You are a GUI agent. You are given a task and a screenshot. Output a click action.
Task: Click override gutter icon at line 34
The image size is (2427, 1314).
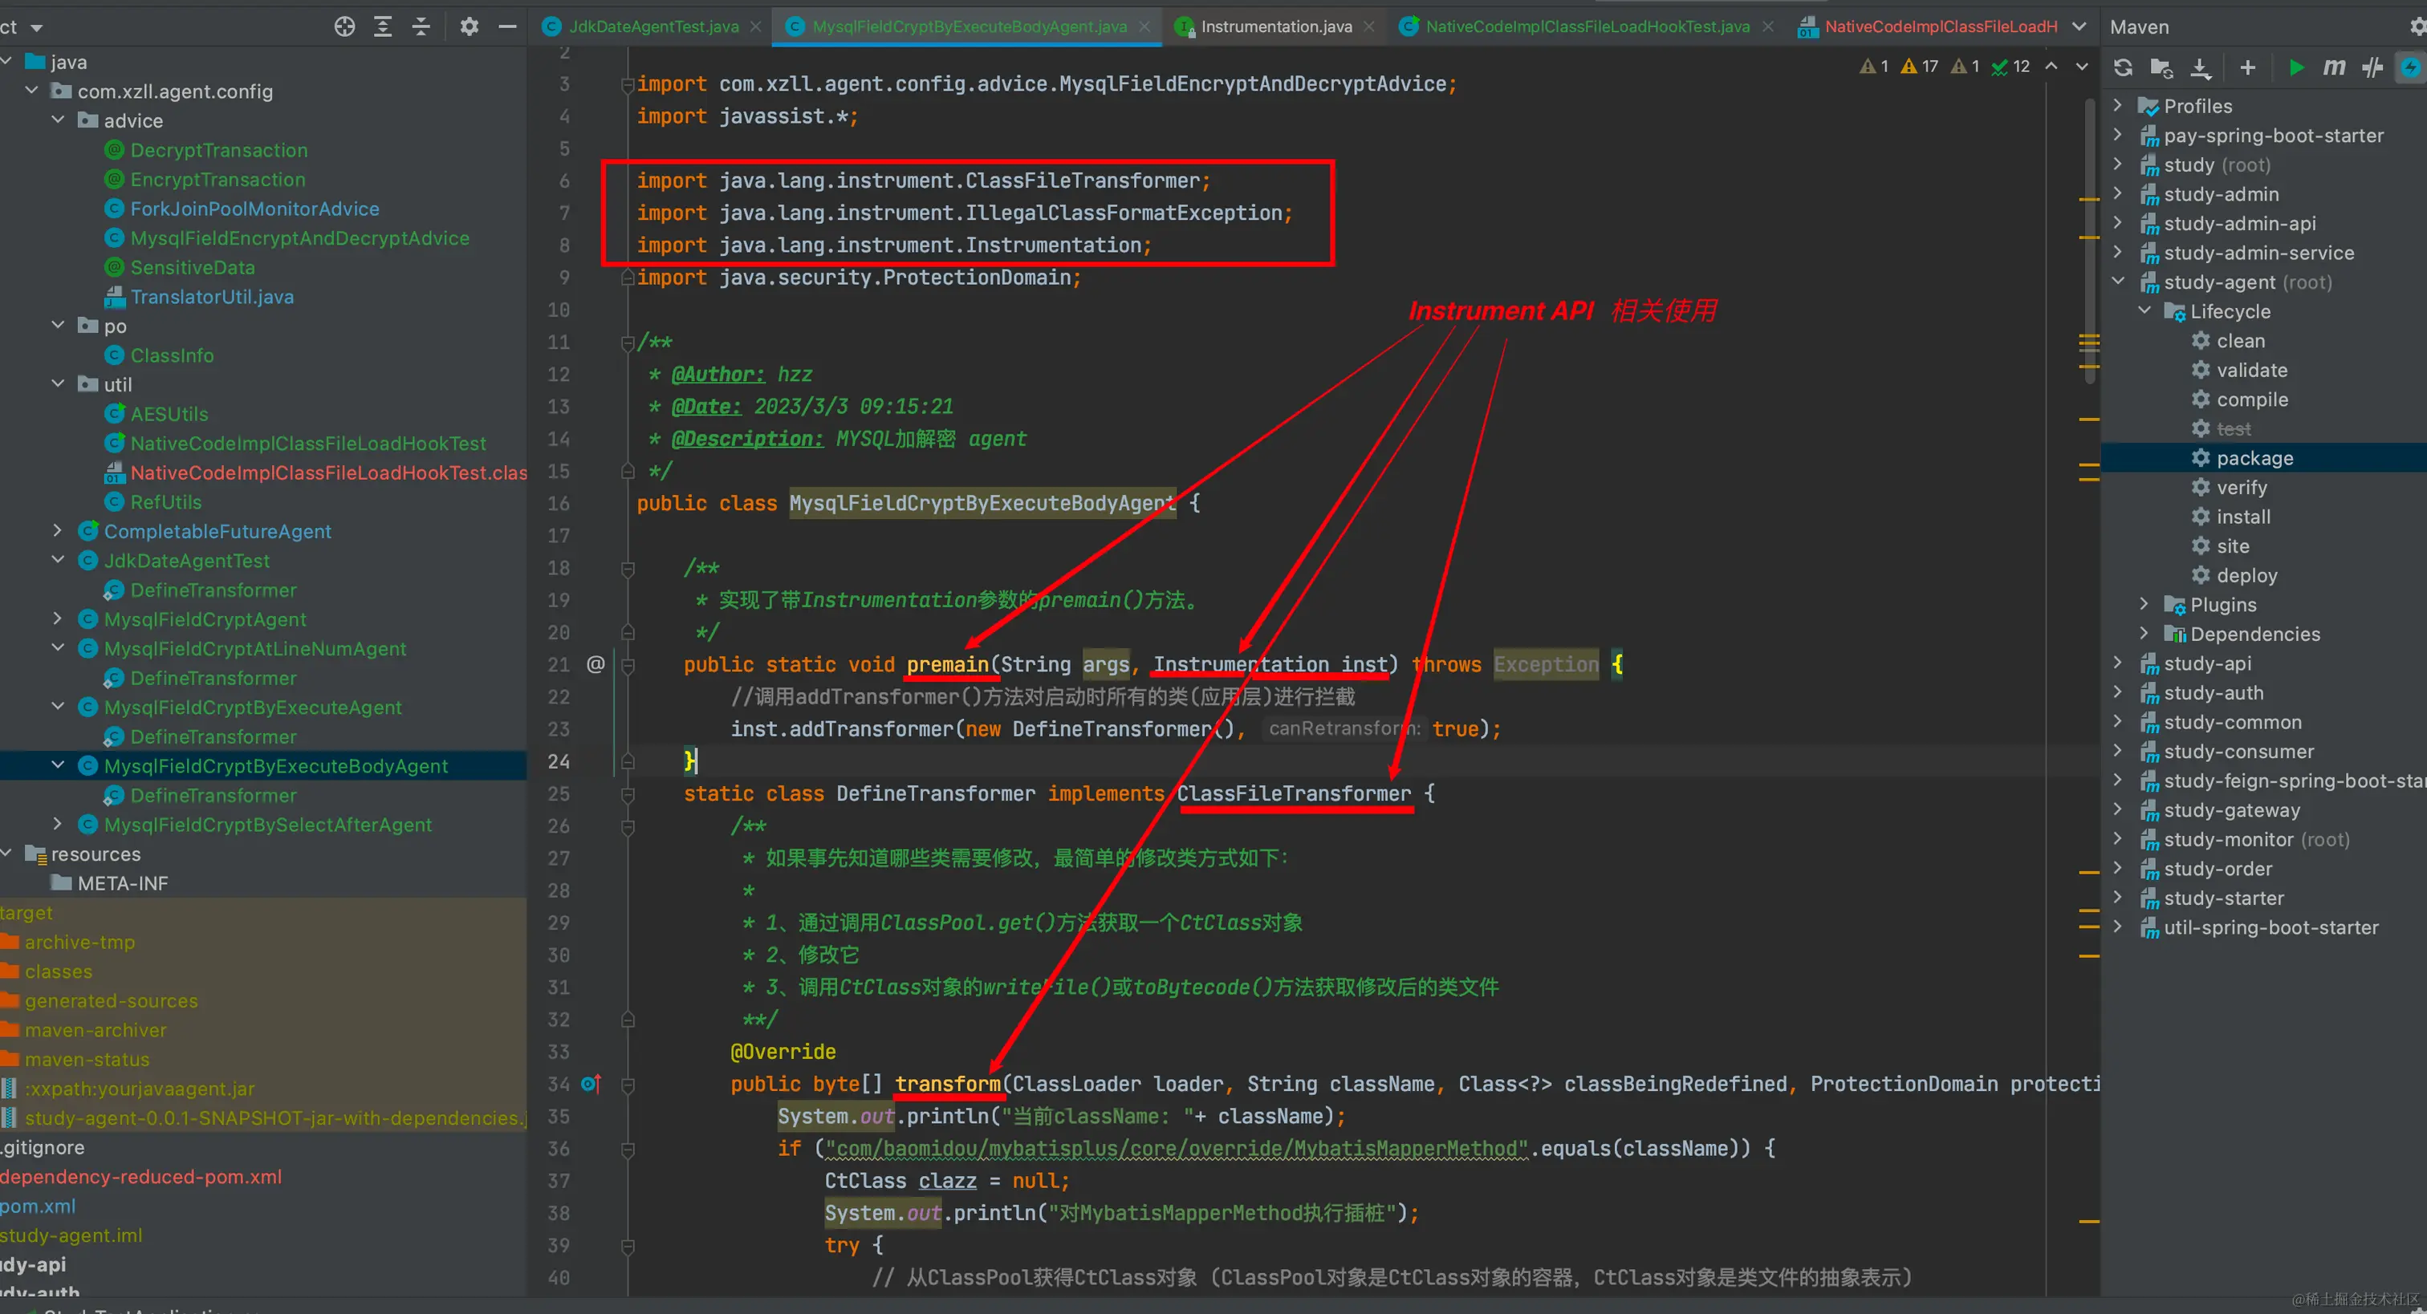tap(591, 1084)
